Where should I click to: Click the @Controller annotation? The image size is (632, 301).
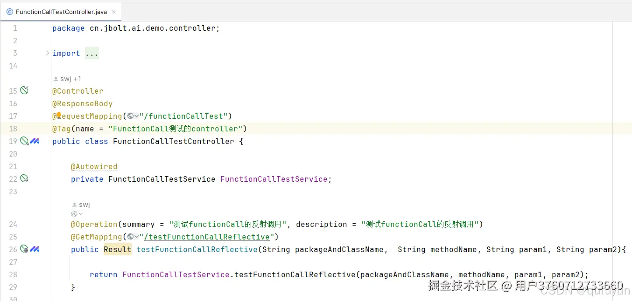78,91
